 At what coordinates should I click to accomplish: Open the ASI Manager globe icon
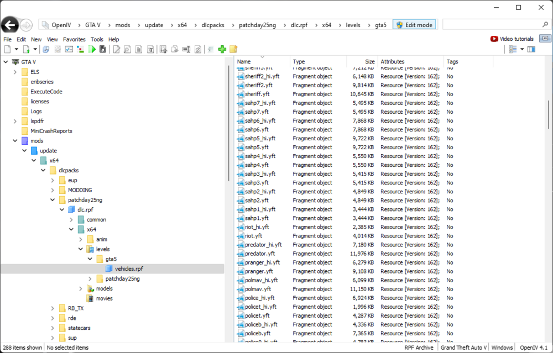click(x=46, y=49)
